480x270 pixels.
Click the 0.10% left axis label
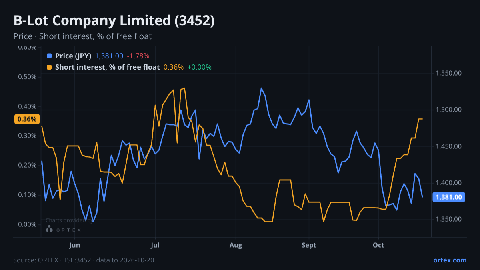pos(27,195)
